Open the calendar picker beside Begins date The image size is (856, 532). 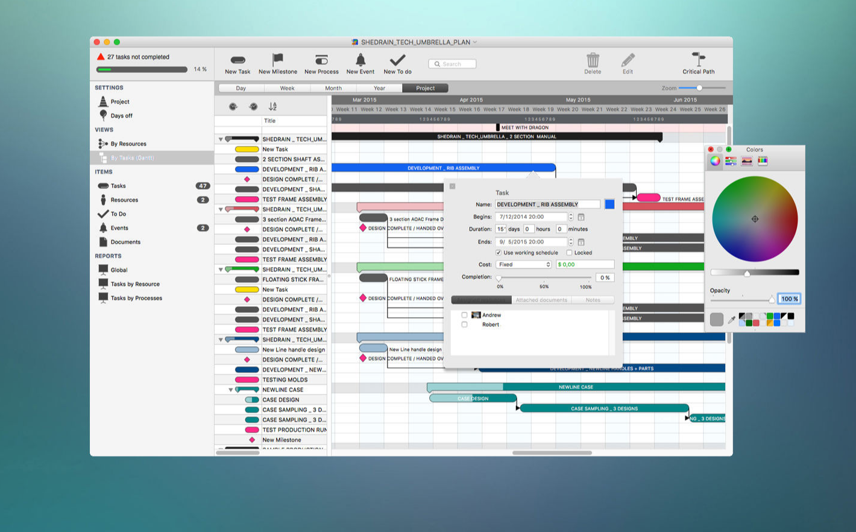581,217
